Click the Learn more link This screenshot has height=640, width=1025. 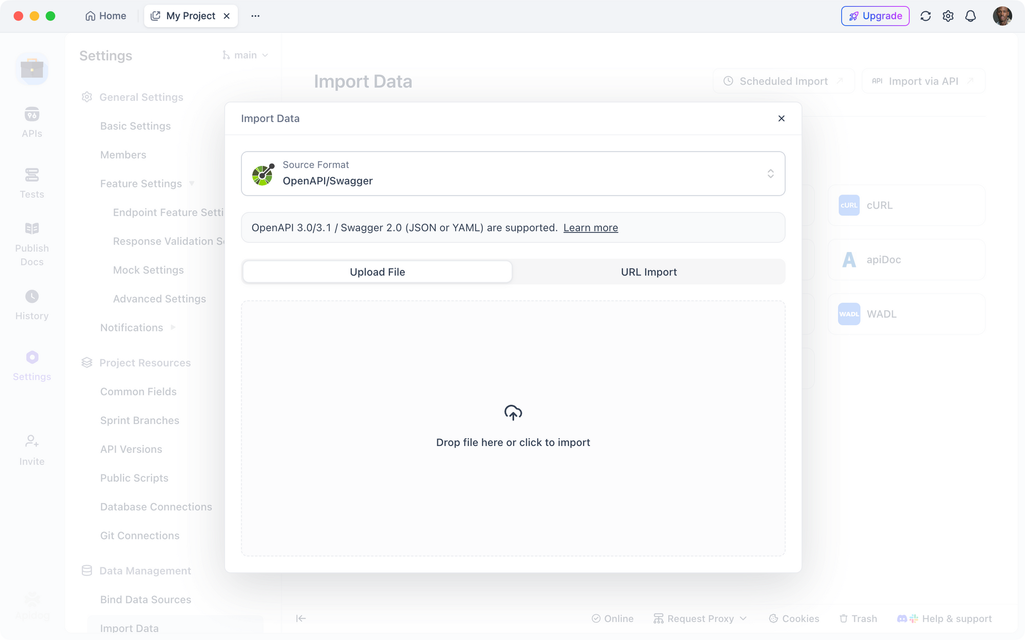[590, 228]
